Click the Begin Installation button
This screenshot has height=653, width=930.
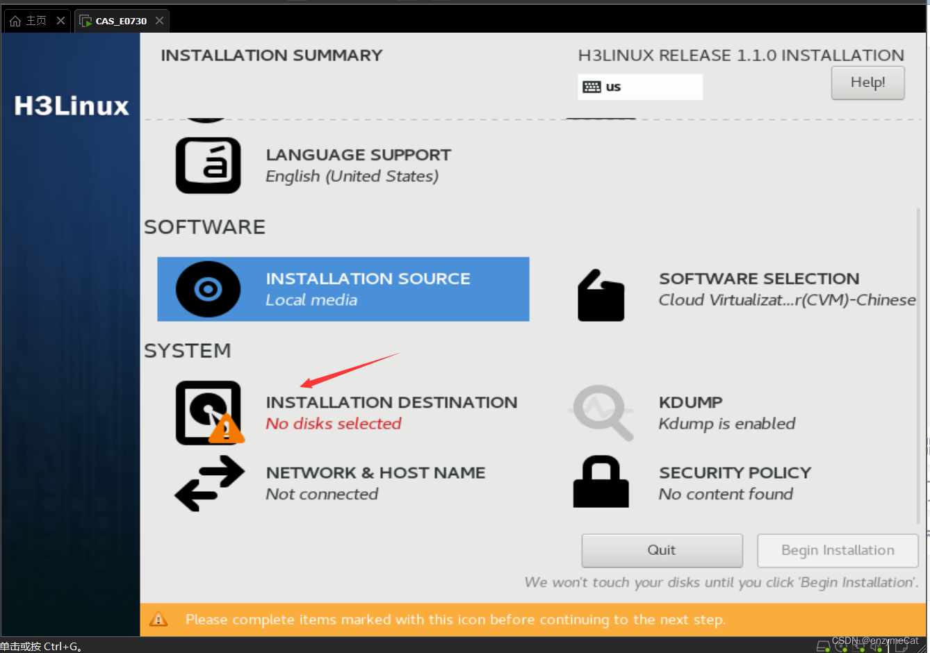click(x=838, y=550)
